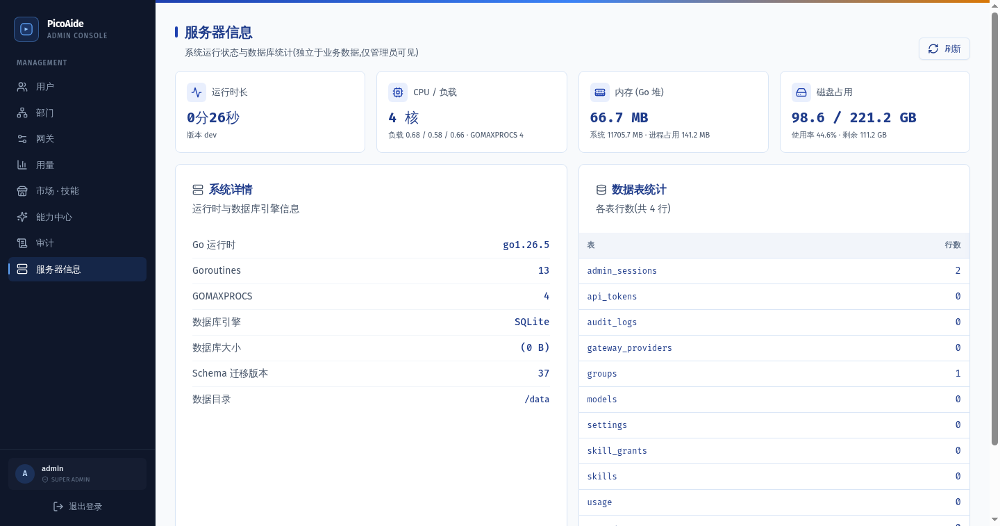This screenshot has width=1000, height=526.
Task: Click the departments hierarchy icon
Action: (22, 113)
